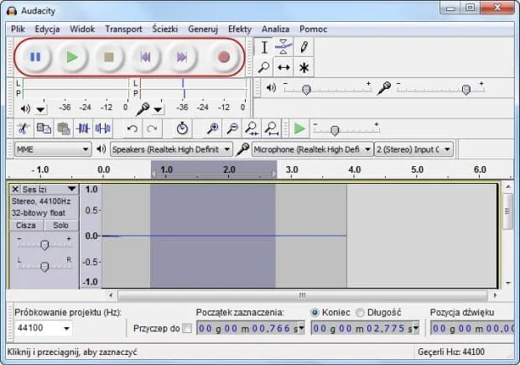Select the Selection (I-beam) tool
The width and height of the screenshot is (520, 365).
264,48
